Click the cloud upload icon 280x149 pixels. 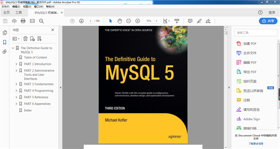[x=14, y=21]
